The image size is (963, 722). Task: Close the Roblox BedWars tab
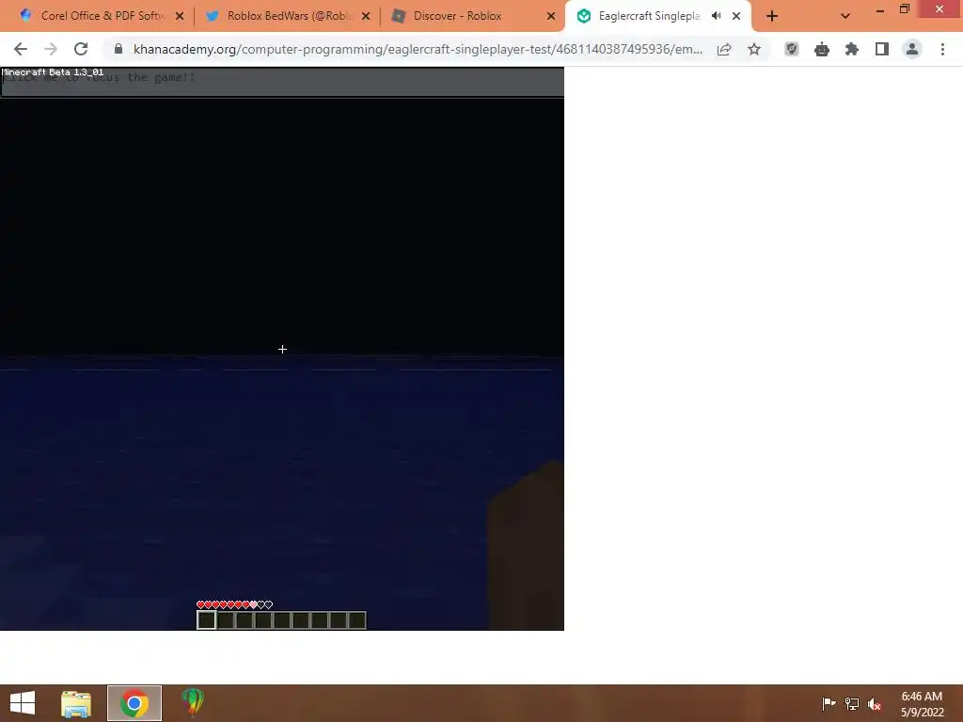[x=366, y=16]
